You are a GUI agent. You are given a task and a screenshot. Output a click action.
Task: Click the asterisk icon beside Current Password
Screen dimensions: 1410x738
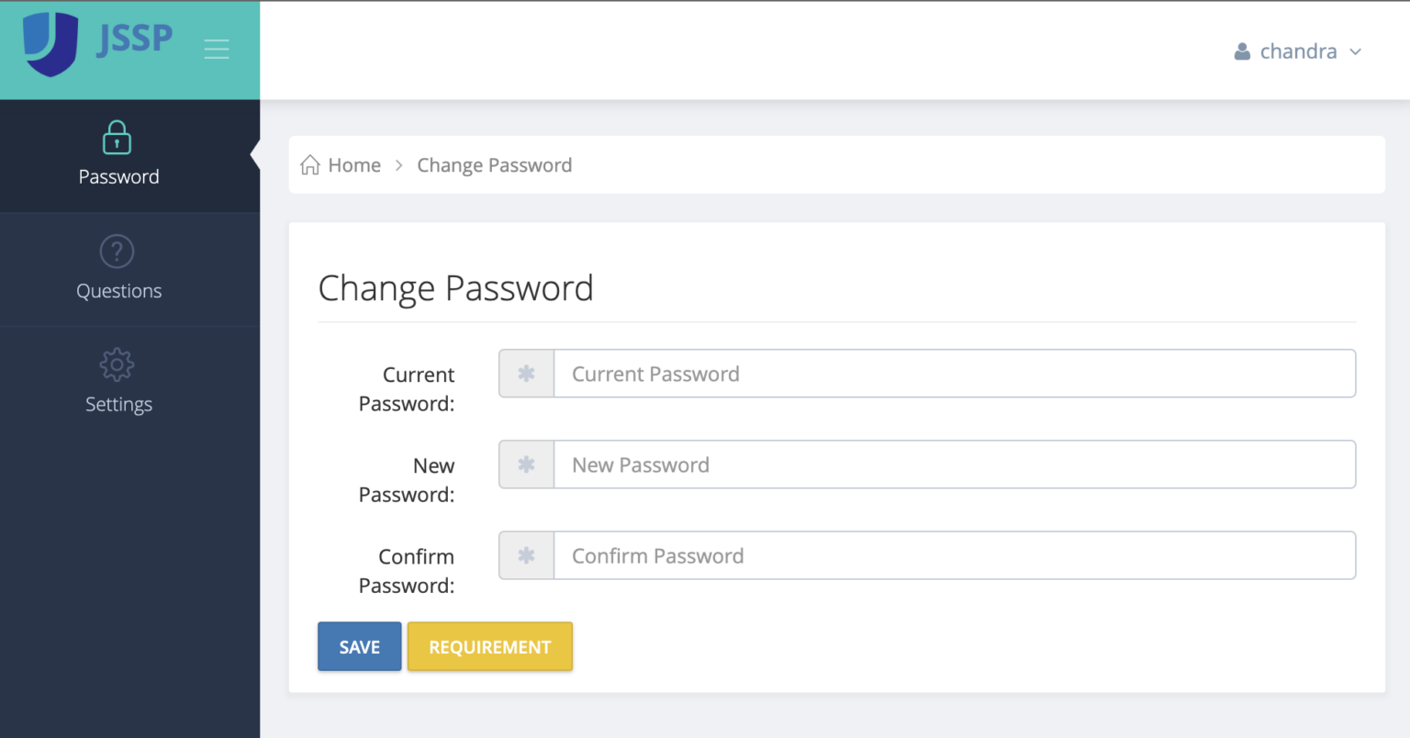click(526, 374)
